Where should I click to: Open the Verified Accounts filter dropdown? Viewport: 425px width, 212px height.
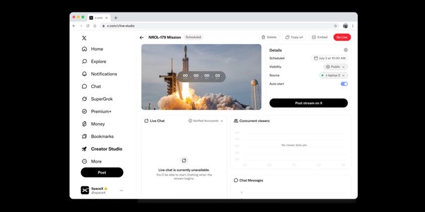point(206,121)
